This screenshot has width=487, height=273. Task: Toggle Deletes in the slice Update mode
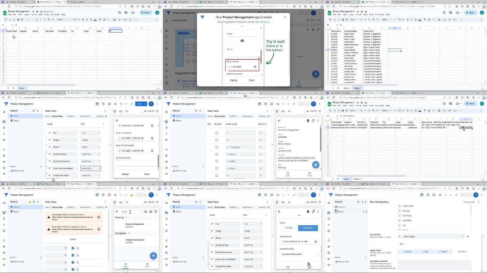(443, 252)
